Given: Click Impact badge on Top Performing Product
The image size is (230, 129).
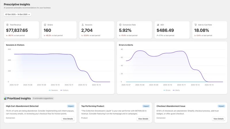Looking at the screenshot, I should click(146, 106).
